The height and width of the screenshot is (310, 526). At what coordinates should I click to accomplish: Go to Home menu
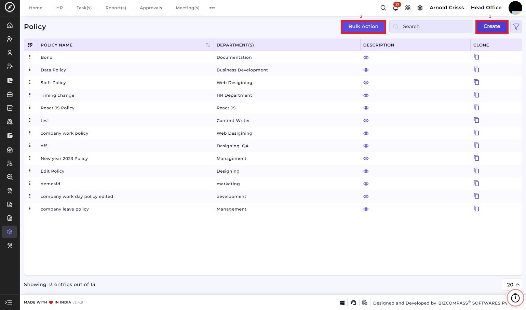[x=36, y=8]
